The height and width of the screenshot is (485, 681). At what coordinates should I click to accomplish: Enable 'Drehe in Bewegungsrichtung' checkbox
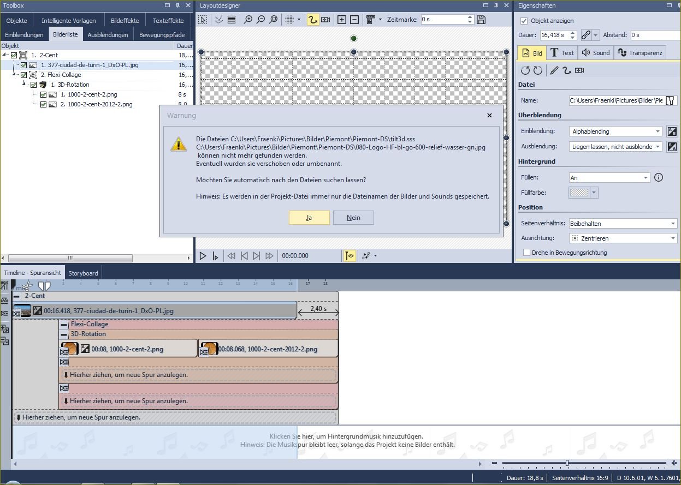[x=527, y=253]
